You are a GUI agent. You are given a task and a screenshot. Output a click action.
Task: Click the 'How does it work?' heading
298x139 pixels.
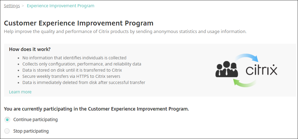[30, 49]
